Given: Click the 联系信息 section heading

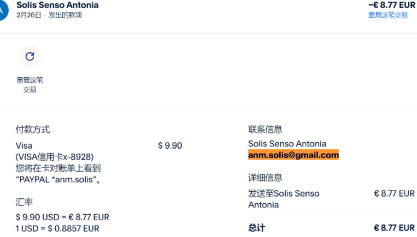Looking at the screenshot, I should tap(265, 130).
